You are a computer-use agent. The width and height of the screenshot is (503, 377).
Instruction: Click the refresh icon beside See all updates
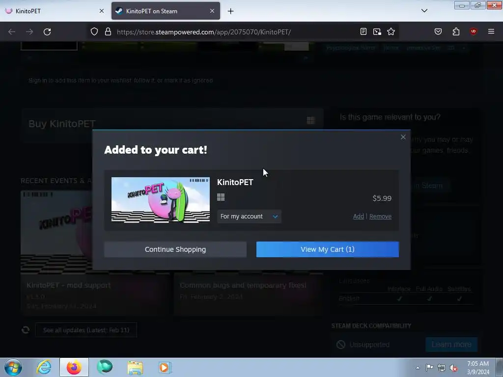[x=26, y=330]
